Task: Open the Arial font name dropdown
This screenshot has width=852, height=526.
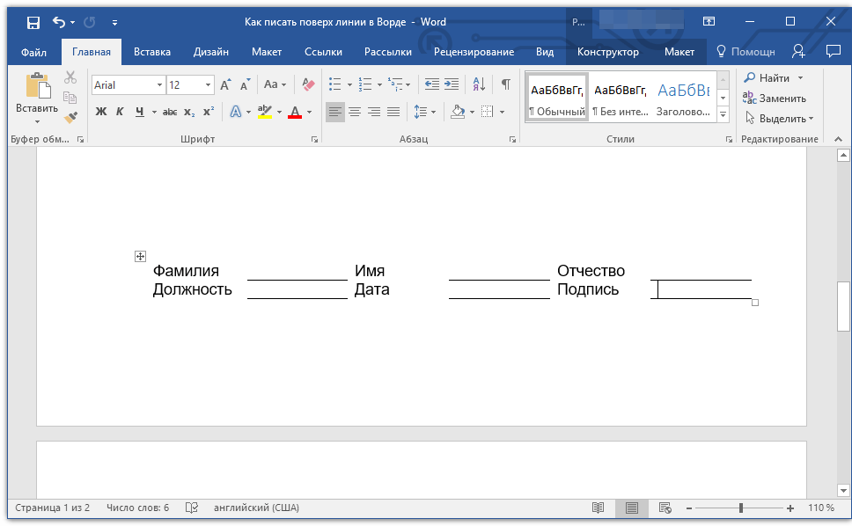Action: pyautogui.click(x=159, y=85)
